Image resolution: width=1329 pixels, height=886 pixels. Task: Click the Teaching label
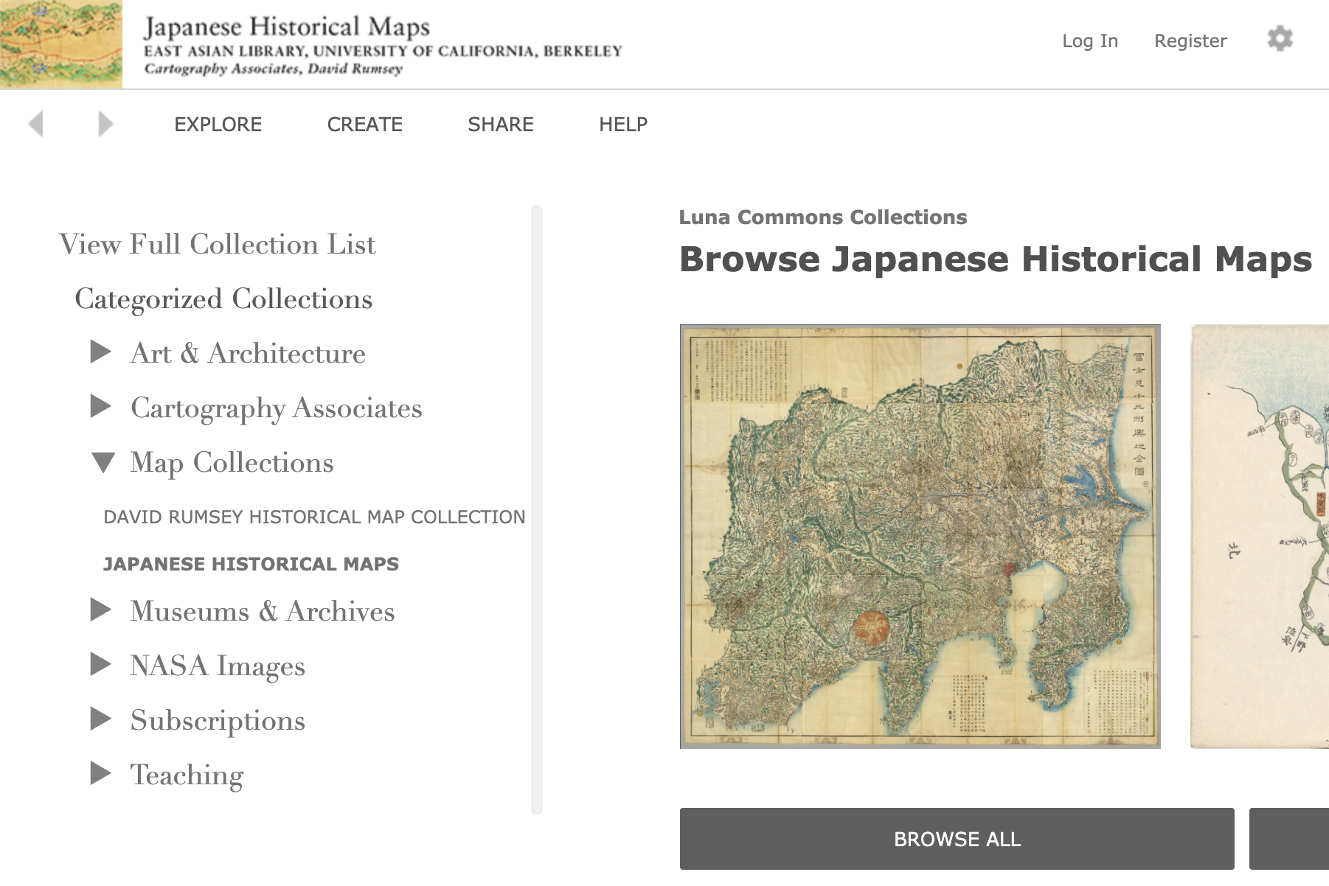[x=187, y=775]
